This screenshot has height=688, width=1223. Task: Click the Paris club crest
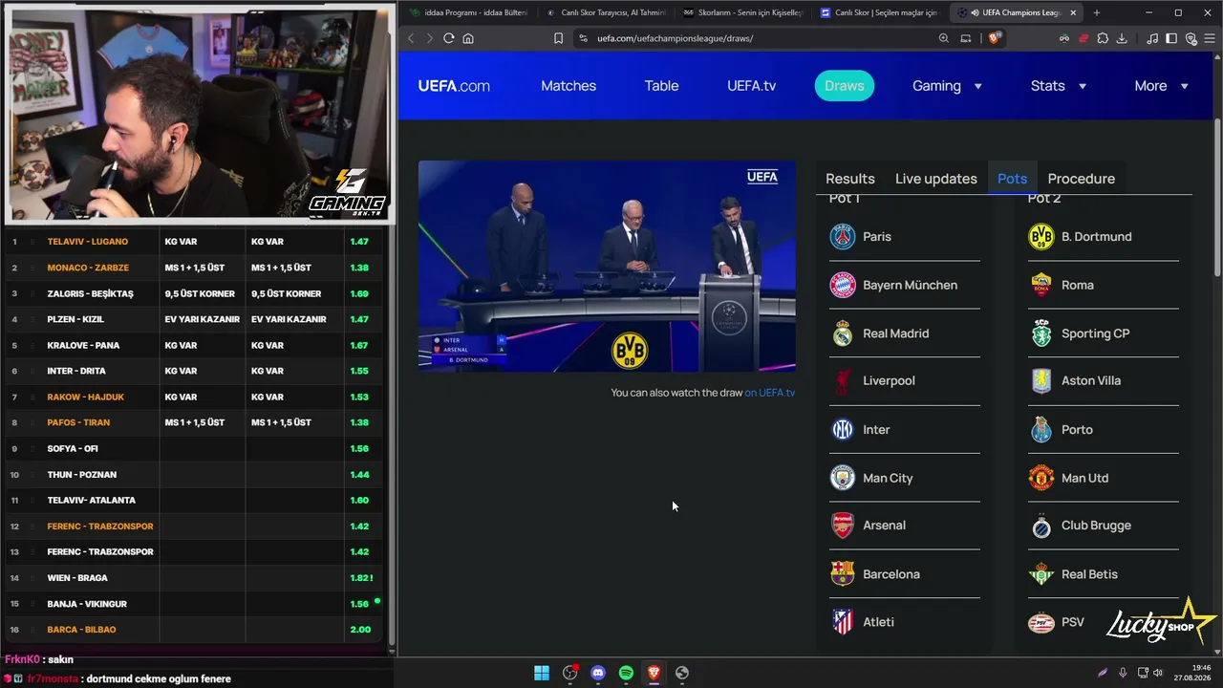(843, 237)
